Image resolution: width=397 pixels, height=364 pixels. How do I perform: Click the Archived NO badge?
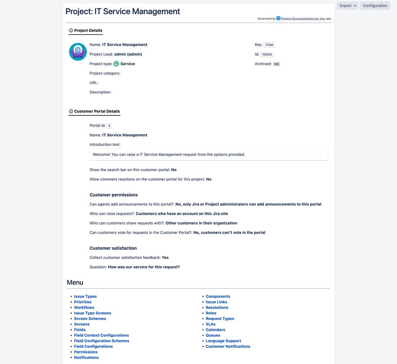coord(276,64)
